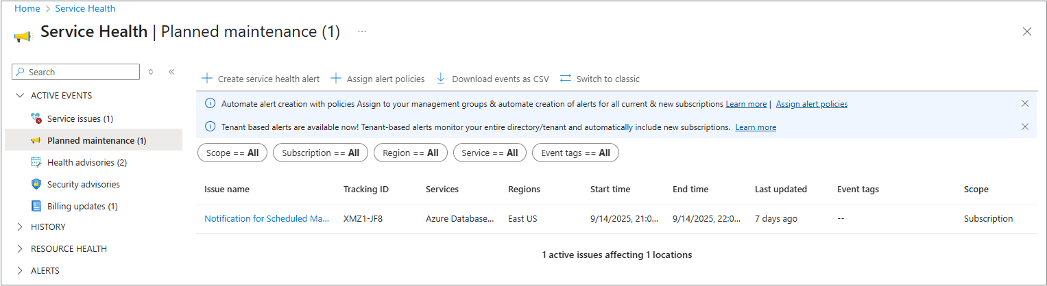Select Planned maintenance in sidebar
The height and width of the screenshot is (286, 1047).
tap(97, 140)
